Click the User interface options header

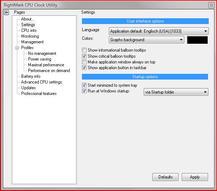pos(145,21)
